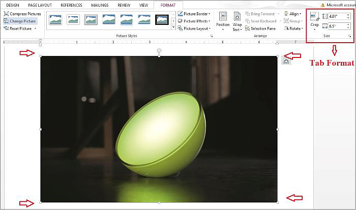Image resolution: width=356 pixels, height=210 pixels.
Task: Select the black double-frame picture style
Action: [162, 20]
